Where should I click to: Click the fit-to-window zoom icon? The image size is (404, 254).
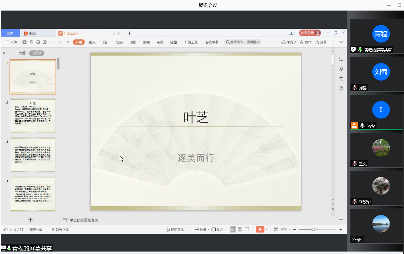click(x=276, y=229)
